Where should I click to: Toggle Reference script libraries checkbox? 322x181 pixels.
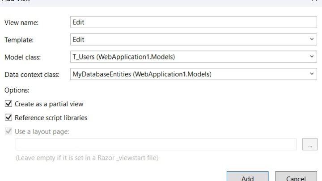(x=8, y=118)
